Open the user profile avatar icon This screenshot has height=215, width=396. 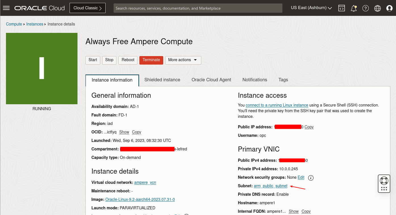tap(389, 8)
